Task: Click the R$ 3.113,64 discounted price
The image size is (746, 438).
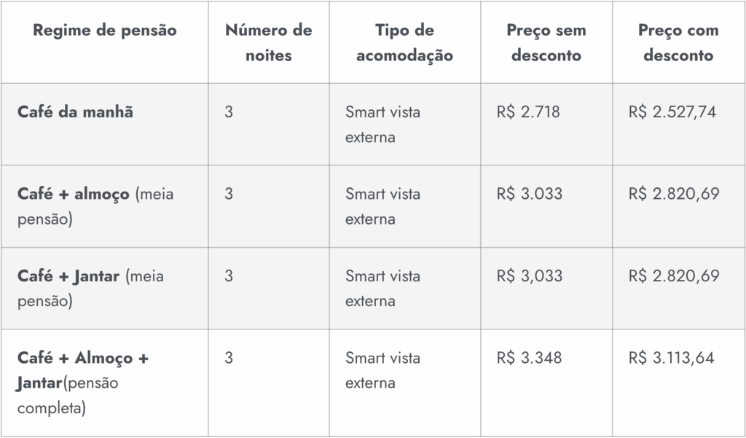Action: 671,358
